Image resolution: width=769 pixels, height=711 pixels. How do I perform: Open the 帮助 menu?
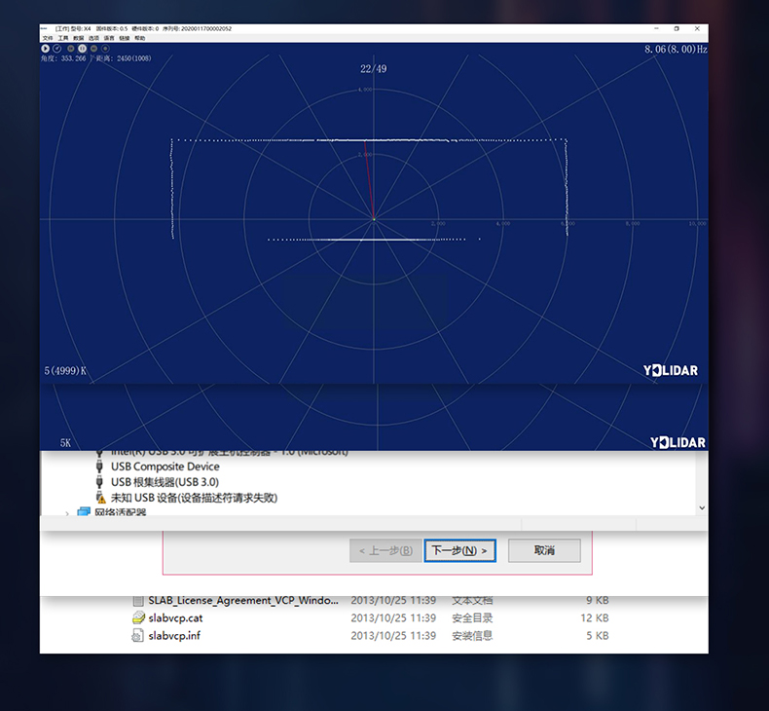[139, 38]
